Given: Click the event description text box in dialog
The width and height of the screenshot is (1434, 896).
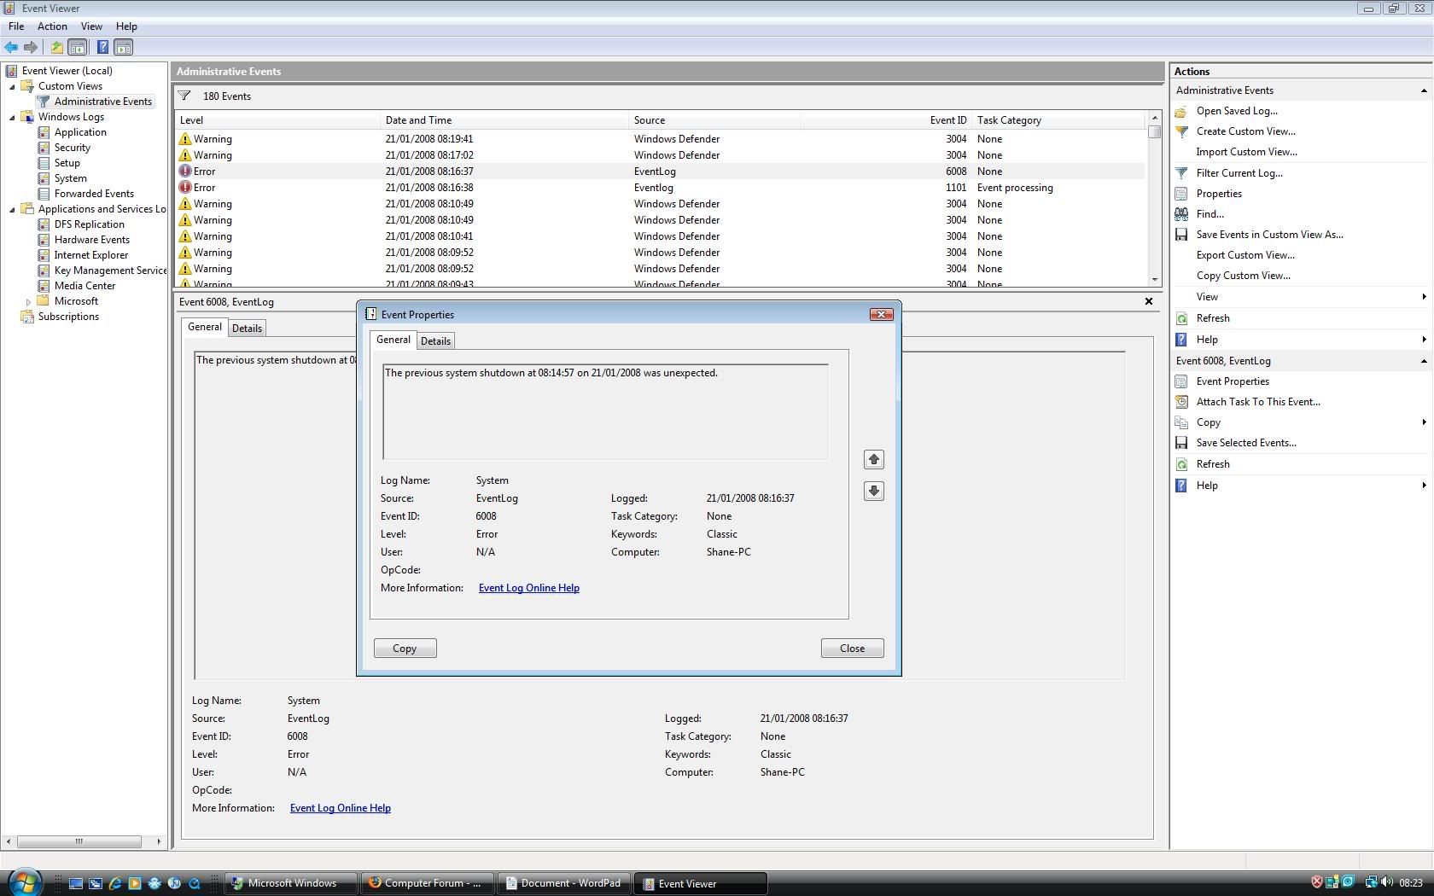Looking at the screenshot, I should tap(605, 412).
